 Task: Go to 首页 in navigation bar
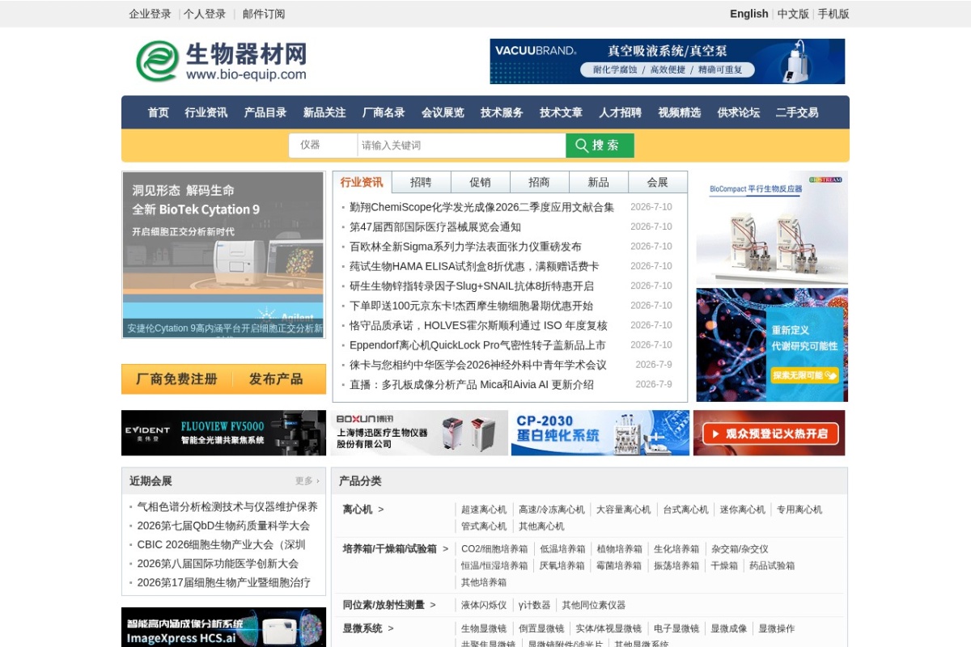[159, 112]
